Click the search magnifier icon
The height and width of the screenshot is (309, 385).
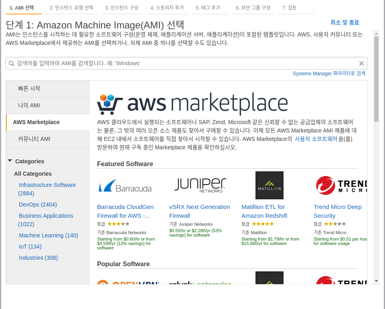[x=11, y=64]
